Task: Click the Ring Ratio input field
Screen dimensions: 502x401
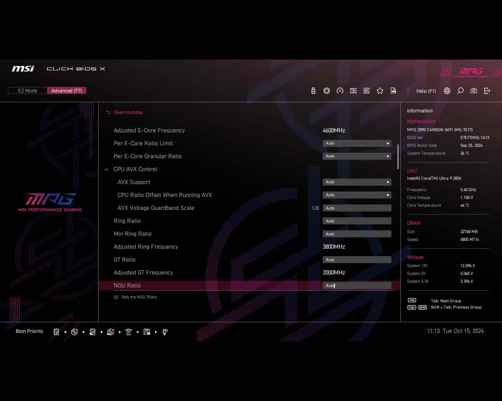Action: (x=357, y=221)
